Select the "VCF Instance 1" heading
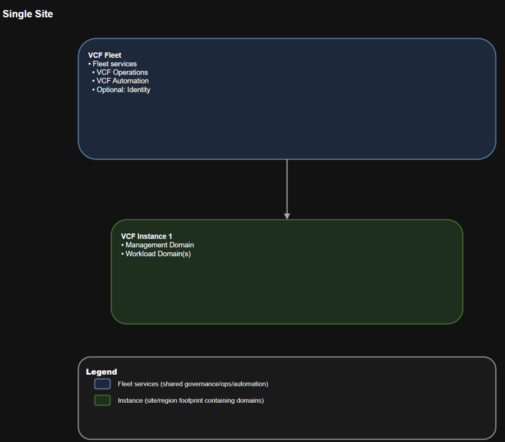 [x=146, y=237]
